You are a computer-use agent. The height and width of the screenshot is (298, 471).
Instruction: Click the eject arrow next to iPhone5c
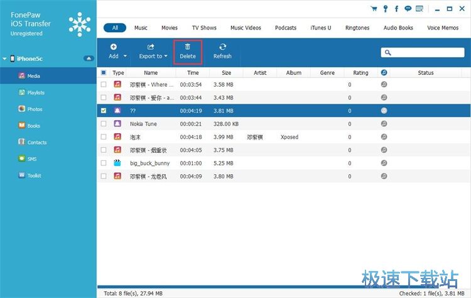click(89, 58)
